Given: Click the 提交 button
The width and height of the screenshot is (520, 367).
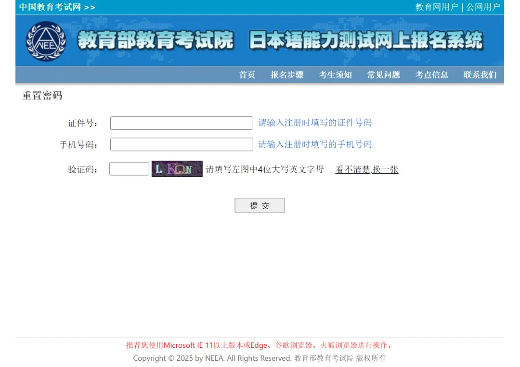Looking at the screenshot, I should pos(260,205).
